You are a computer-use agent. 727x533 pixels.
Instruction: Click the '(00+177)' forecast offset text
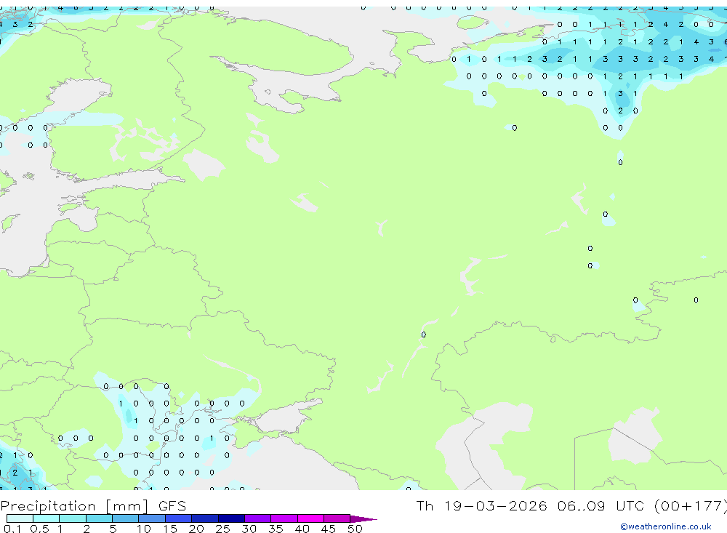point(691,505)
